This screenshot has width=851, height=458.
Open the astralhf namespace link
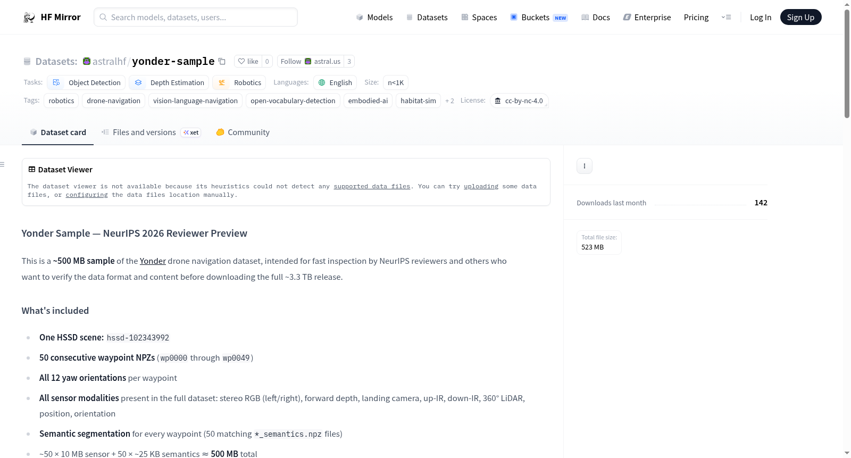109,61
